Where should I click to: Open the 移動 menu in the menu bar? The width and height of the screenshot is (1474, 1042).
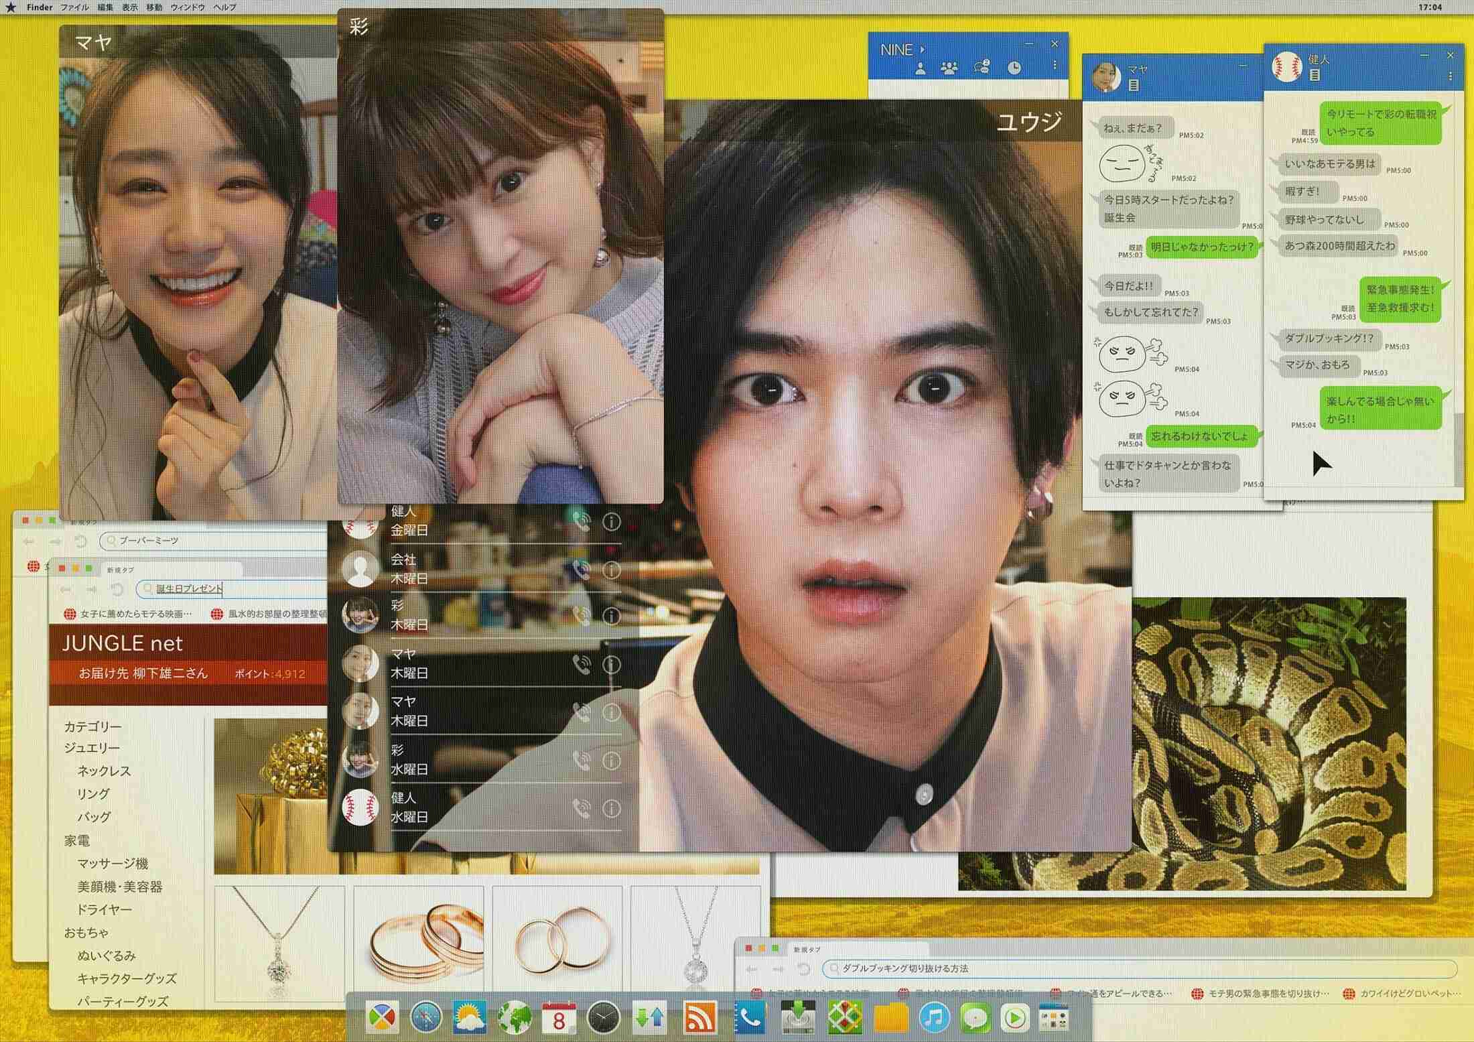tap(154, 7)
